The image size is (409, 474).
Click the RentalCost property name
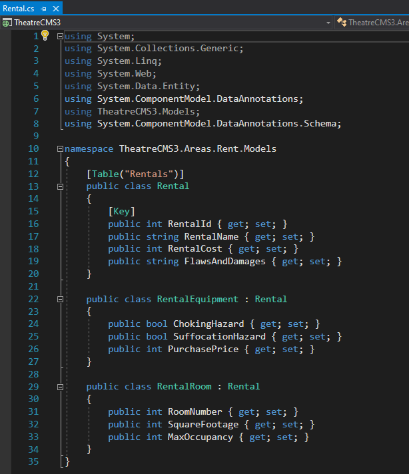pos(195,249)
